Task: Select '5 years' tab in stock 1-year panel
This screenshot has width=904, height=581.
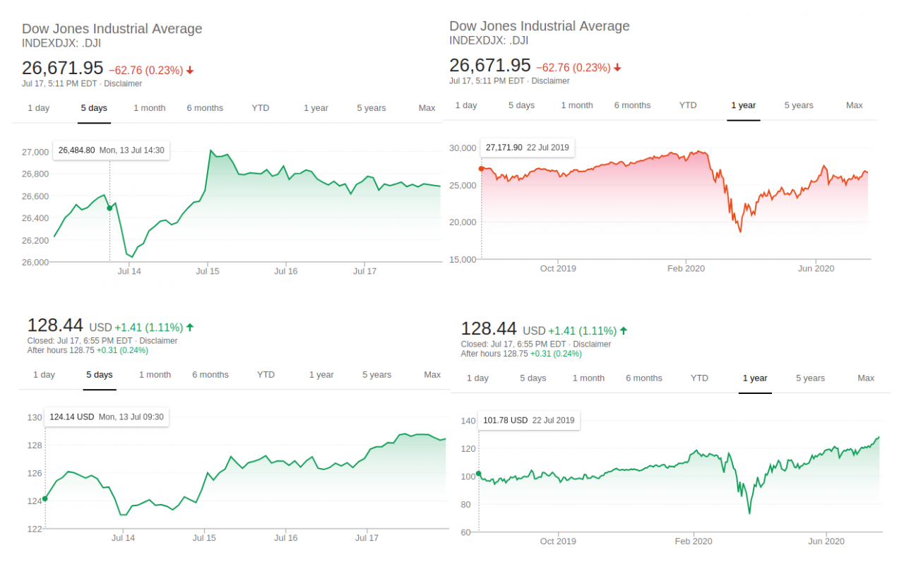Action: coord(810,378)
